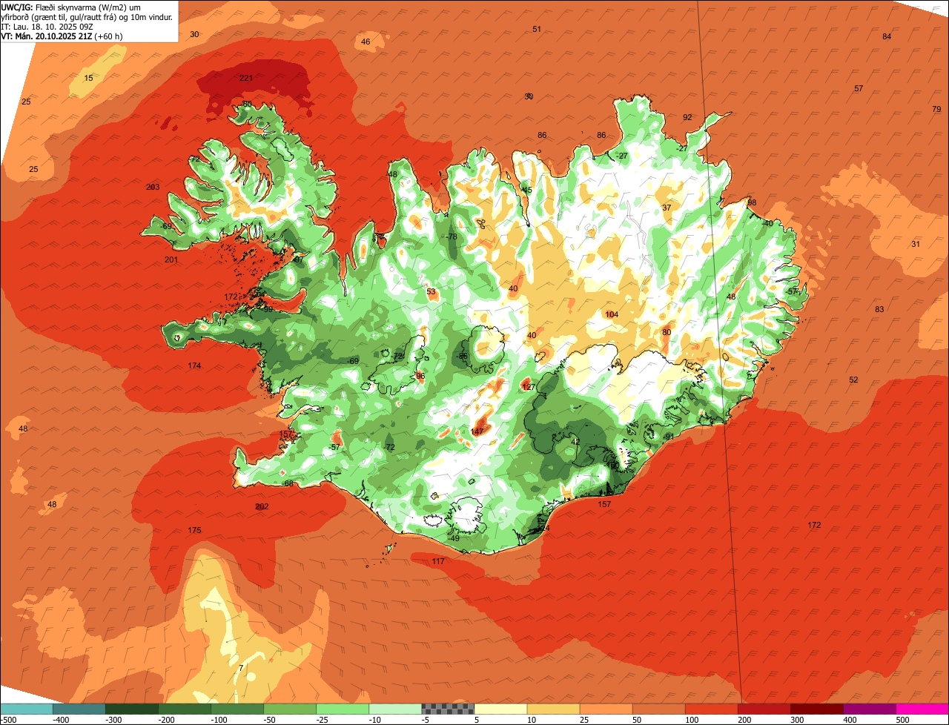
Task: Click the map value '174'
Action: point(194,366)
